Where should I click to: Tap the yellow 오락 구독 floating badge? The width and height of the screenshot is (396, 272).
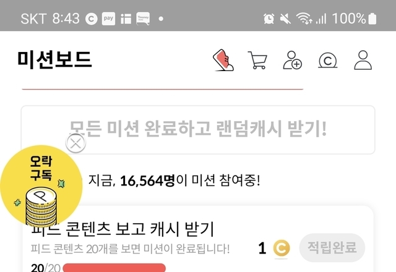[x=41, y=185]
